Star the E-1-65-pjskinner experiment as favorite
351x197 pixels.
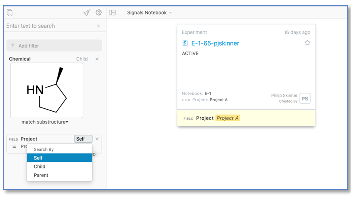[307, 43]
